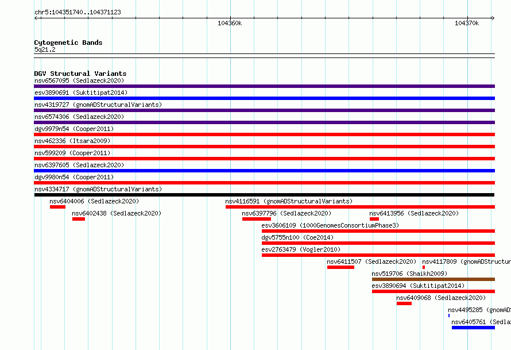Click the blue bar under nsv6397605
The image size is (511, 350).
[264, 171]
